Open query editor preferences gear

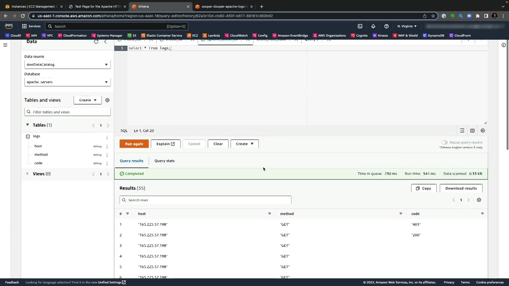pyautogui.click(x=483, y=131)
